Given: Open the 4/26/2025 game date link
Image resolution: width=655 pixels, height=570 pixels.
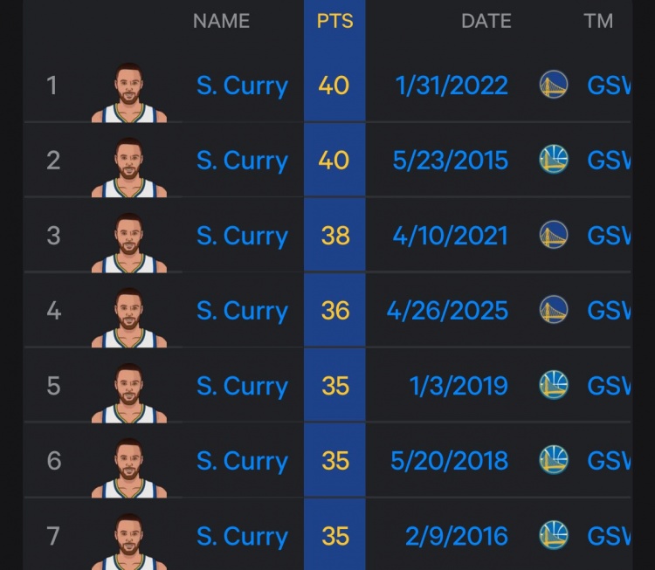Looking at the screenshot, I should (447, 311).
